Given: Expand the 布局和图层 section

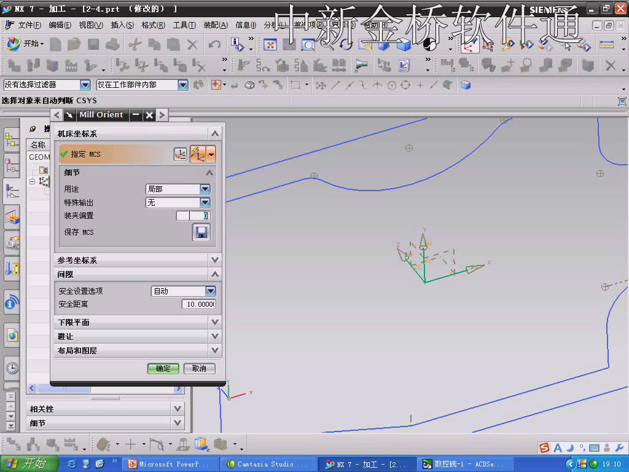Looking at the screenshot, I should point(215,350).
